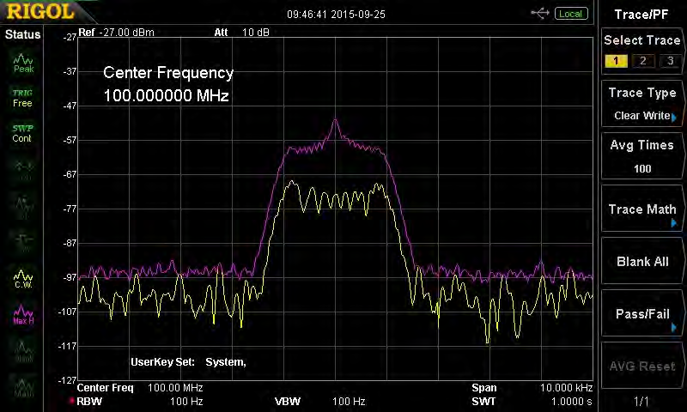Click the Att 10 dB readout
The height and width of the screenshot is (412, 687).
point(241,33)
